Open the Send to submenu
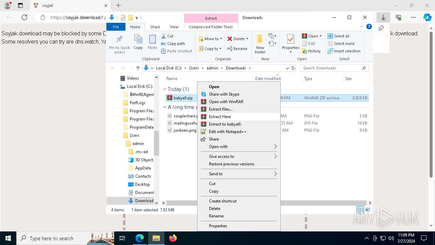 (239, 174)
